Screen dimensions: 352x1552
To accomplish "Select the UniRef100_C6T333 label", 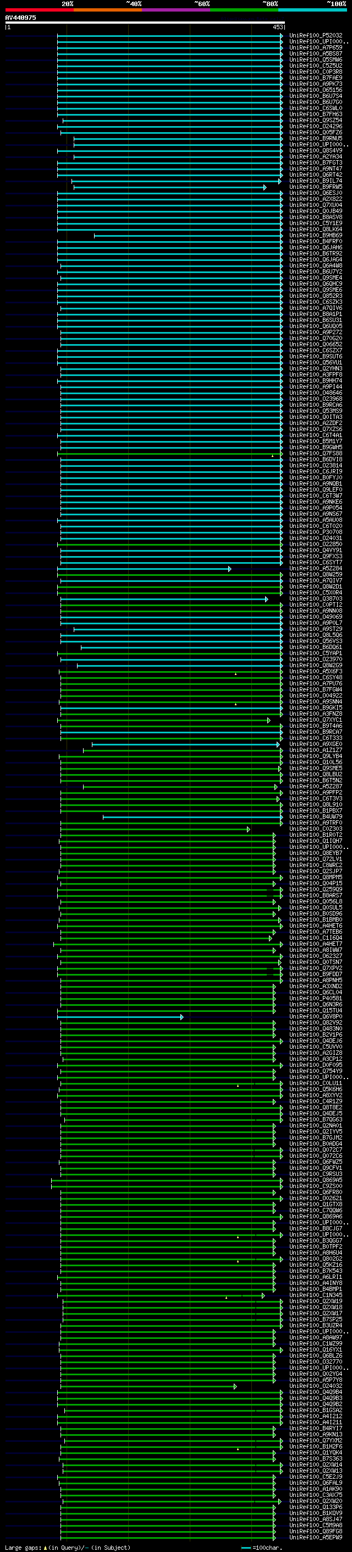I will tap(316, 738).
